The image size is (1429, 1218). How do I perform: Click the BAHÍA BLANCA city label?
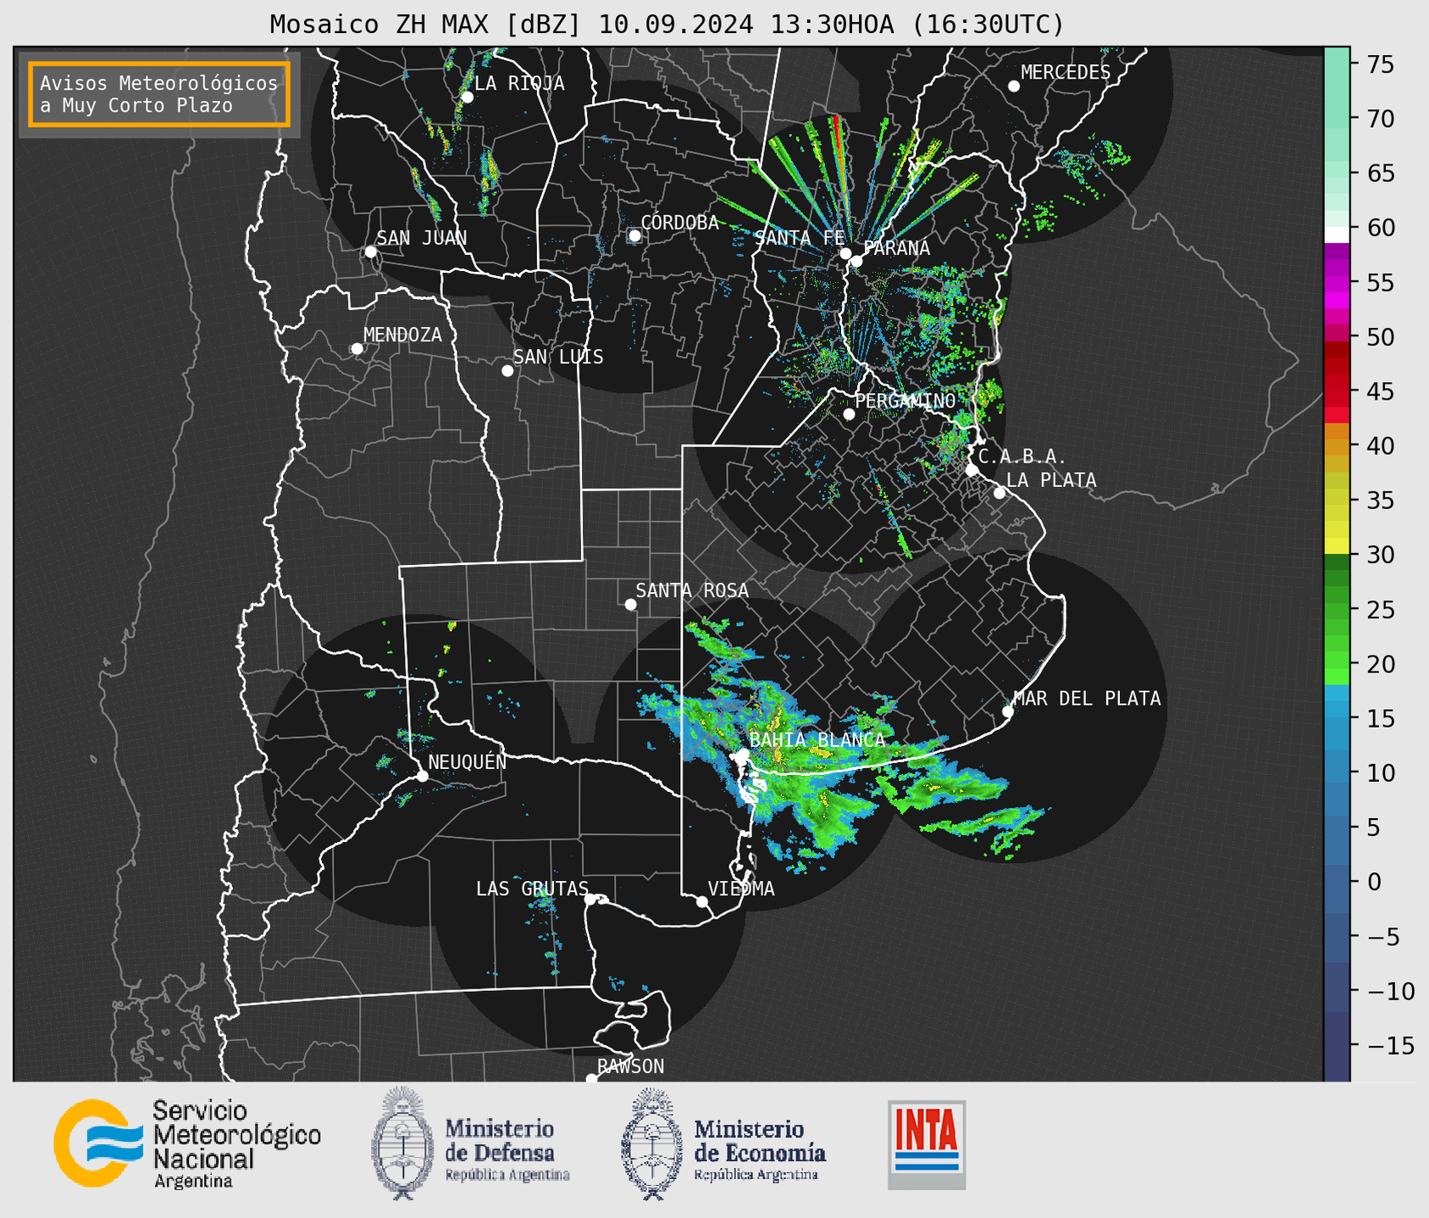(817, 740)
